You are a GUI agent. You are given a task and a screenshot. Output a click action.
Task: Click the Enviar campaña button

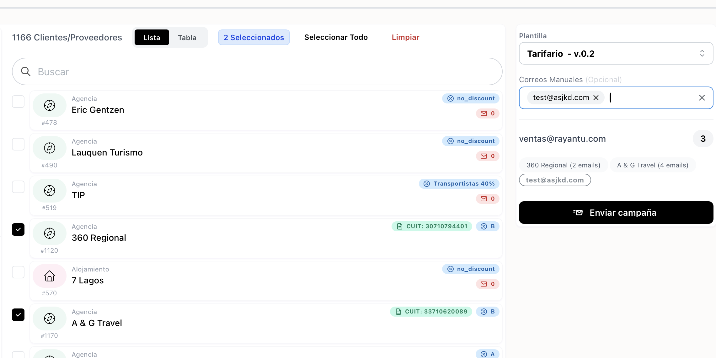616,213
